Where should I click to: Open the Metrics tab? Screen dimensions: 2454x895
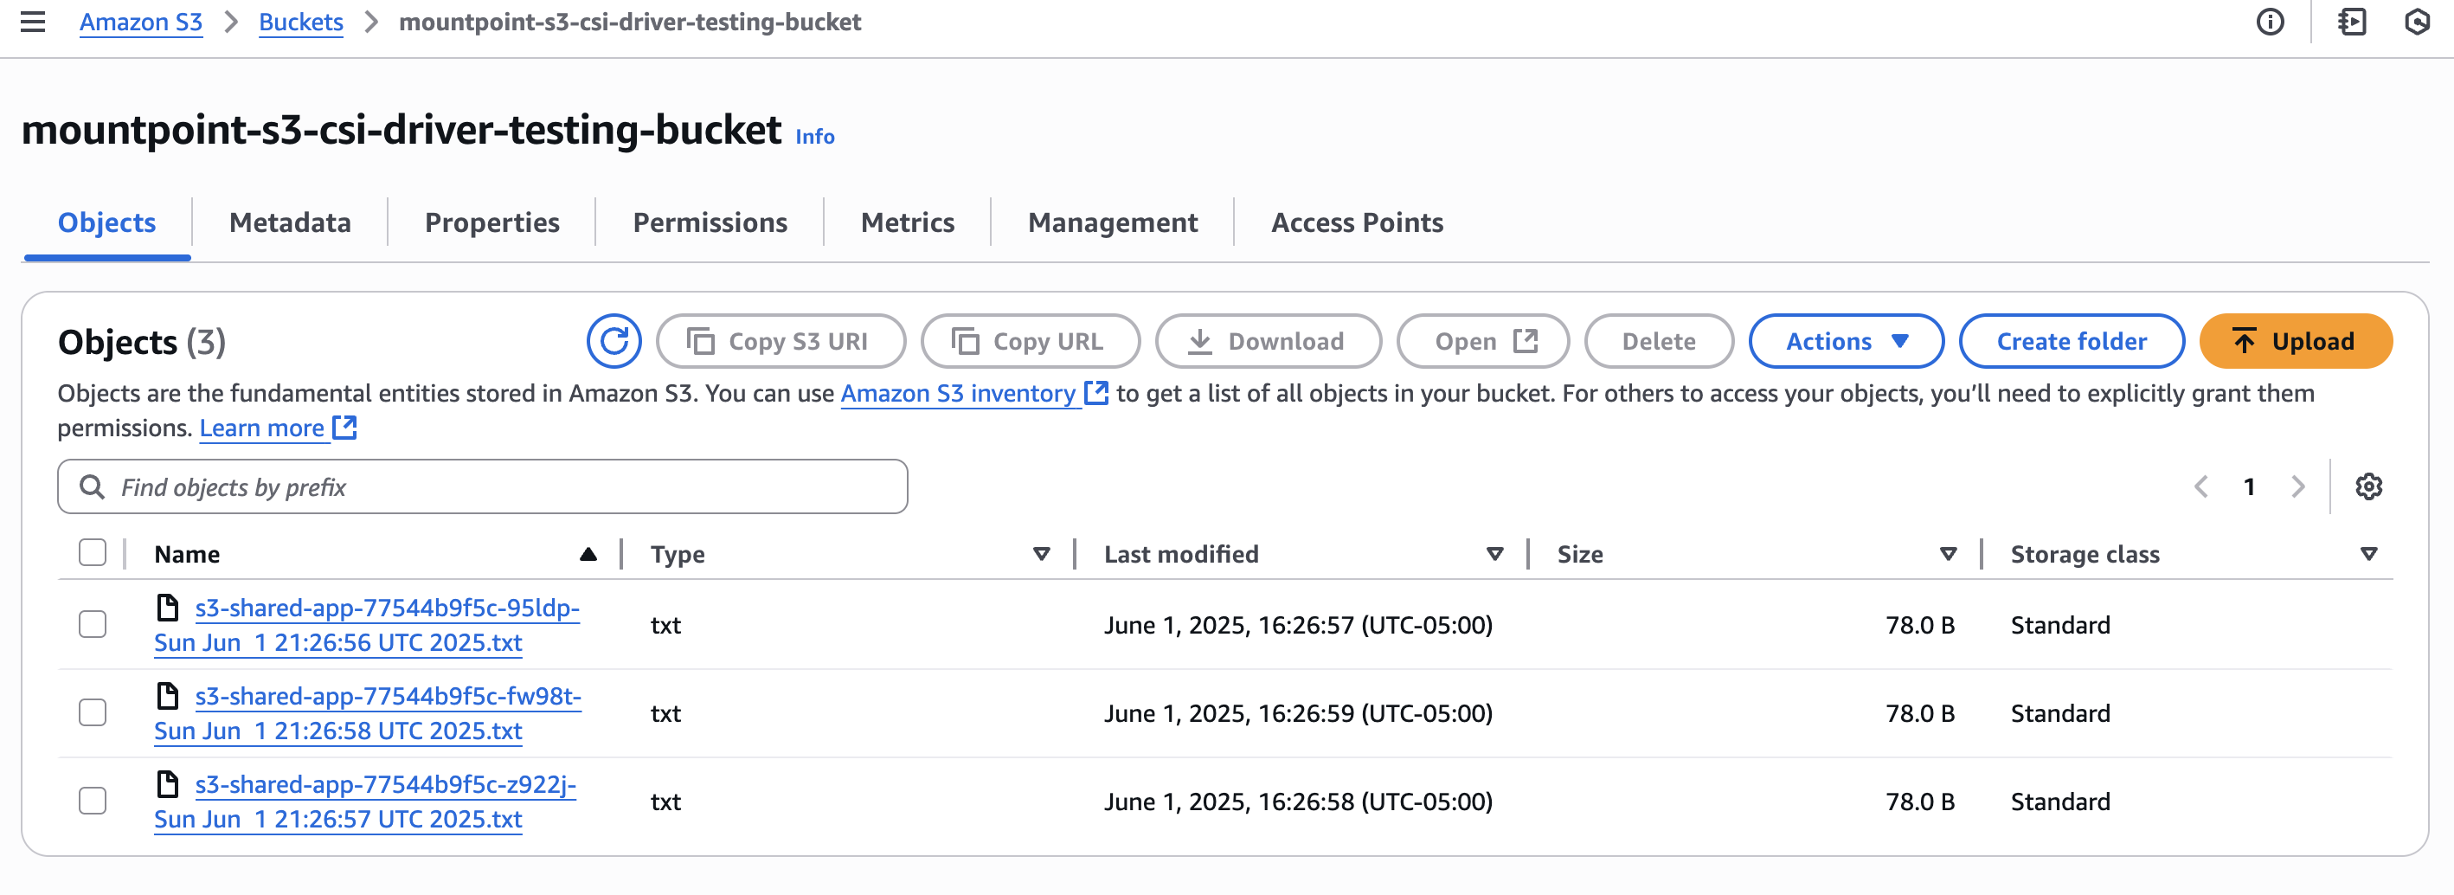(907, 222)
